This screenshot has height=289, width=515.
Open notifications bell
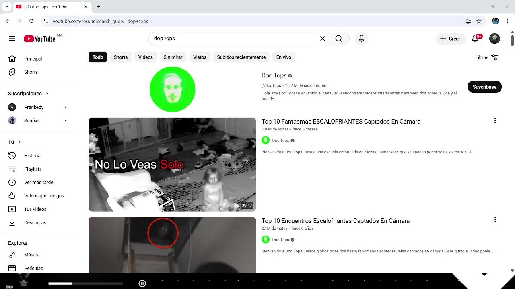click(476, 39)
